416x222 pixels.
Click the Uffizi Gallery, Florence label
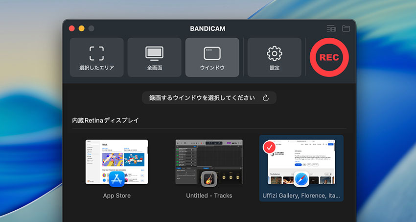301,196
